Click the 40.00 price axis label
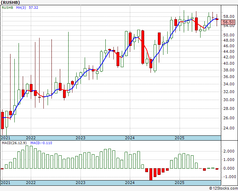Viewport: 238px width, 191px height. (x=229, y=63)
